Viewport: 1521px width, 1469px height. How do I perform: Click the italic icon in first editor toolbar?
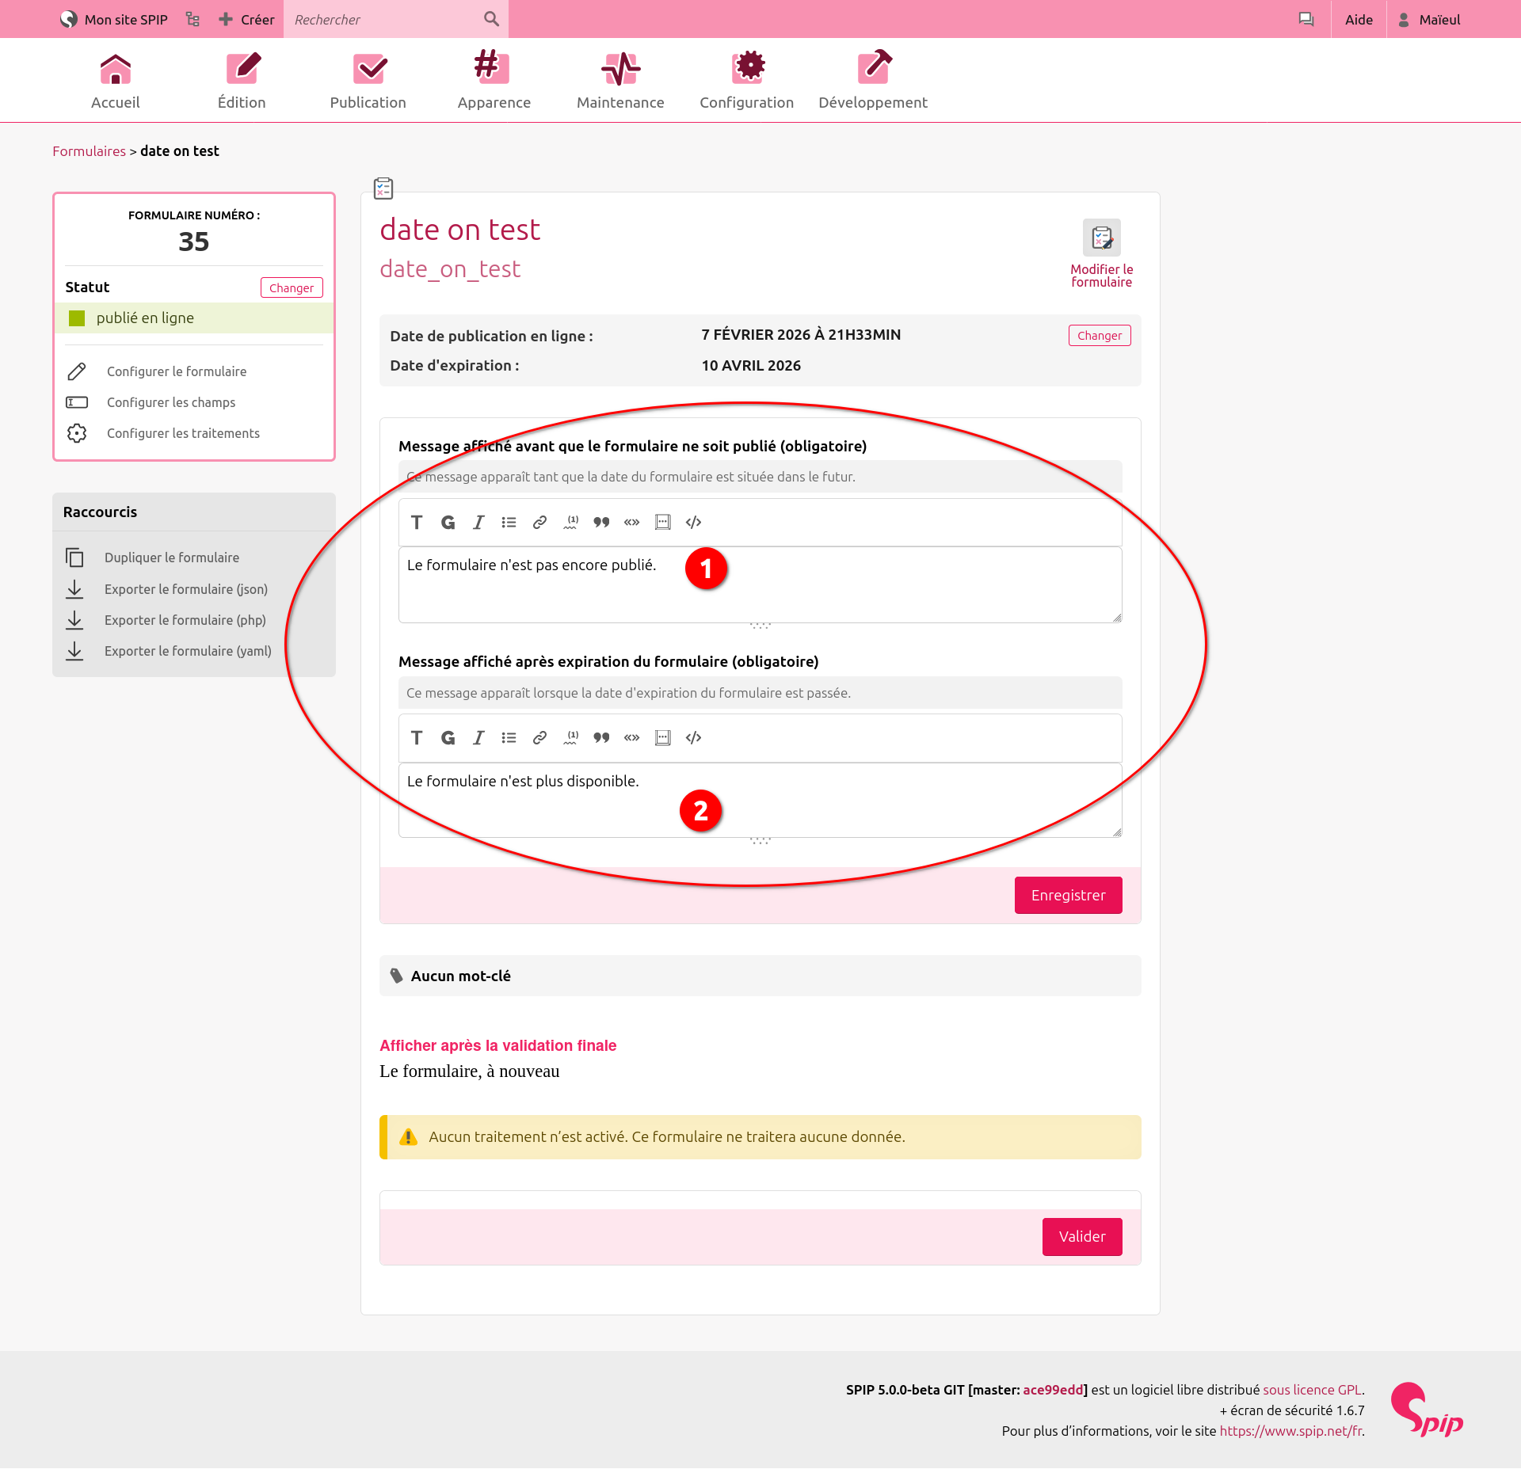click(478, 523)
